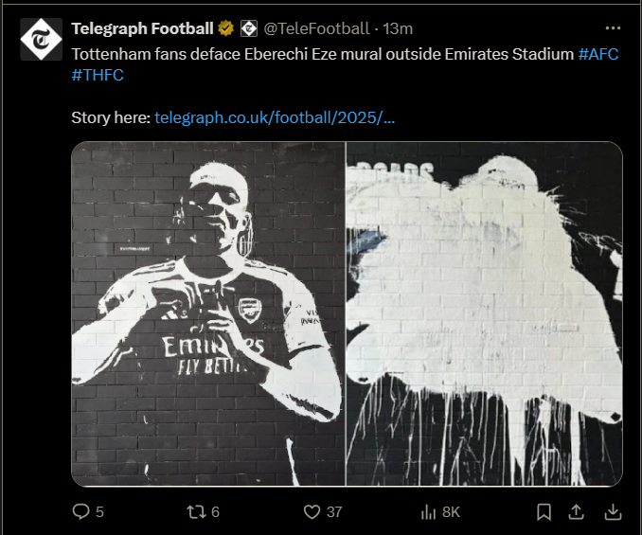Open the Telegraph Football profile avatar
This screenshot has width=642, height=535.
[x=41, y=40]
